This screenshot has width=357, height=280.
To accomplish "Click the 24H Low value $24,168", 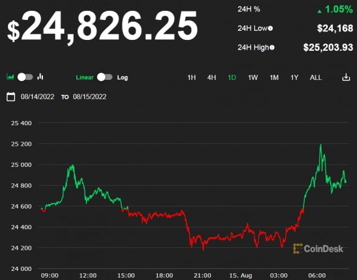I will coord(335,28).
